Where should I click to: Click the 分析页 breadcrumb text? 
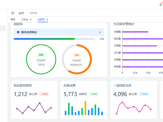(x=33, y=13)
